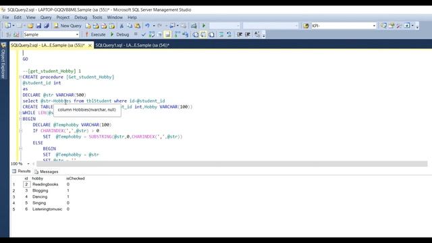The image size is (432, 243).
Task: Open the Tools menu
Action: tap(97, 18)
